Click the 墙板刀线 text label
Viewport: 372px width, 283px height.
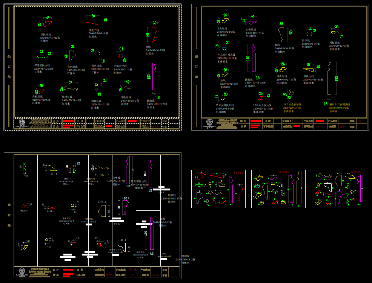[94, 30]
